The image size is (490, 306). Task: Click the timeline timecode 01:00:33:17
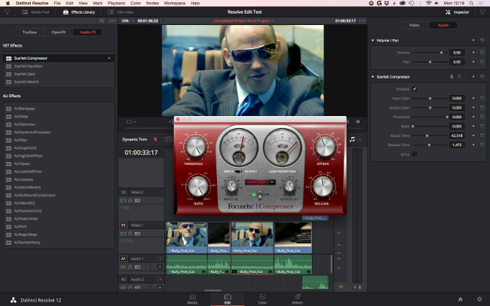(141, 152)
